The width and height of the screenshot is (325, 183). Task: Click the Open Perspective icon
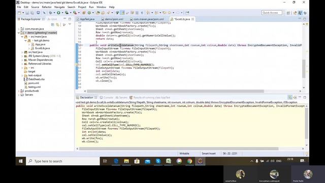point(288,13)
